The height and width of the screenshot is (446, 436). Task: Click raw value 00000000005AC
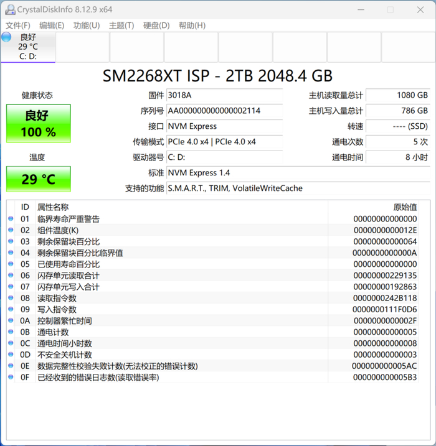384,366
